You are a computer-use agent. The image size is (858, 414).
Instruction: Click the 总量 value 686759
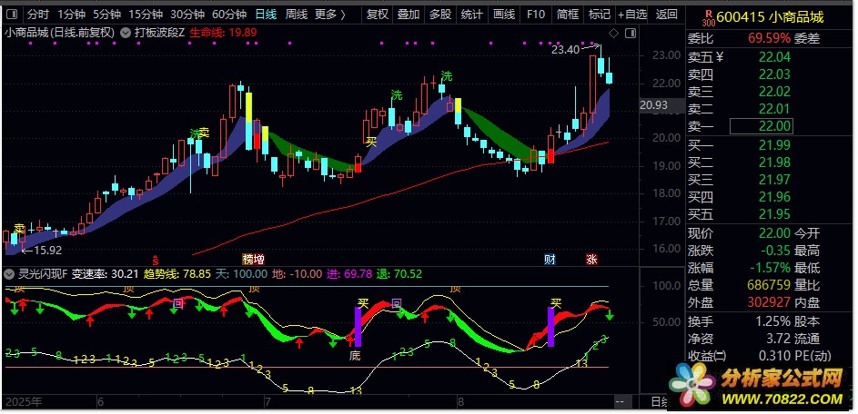tap(769, 284)
